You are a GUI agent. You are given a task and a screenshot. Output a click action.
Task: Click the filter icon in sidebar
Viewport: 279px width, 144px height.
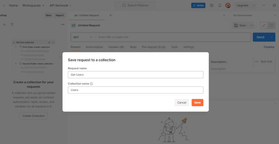pos(12,25)
